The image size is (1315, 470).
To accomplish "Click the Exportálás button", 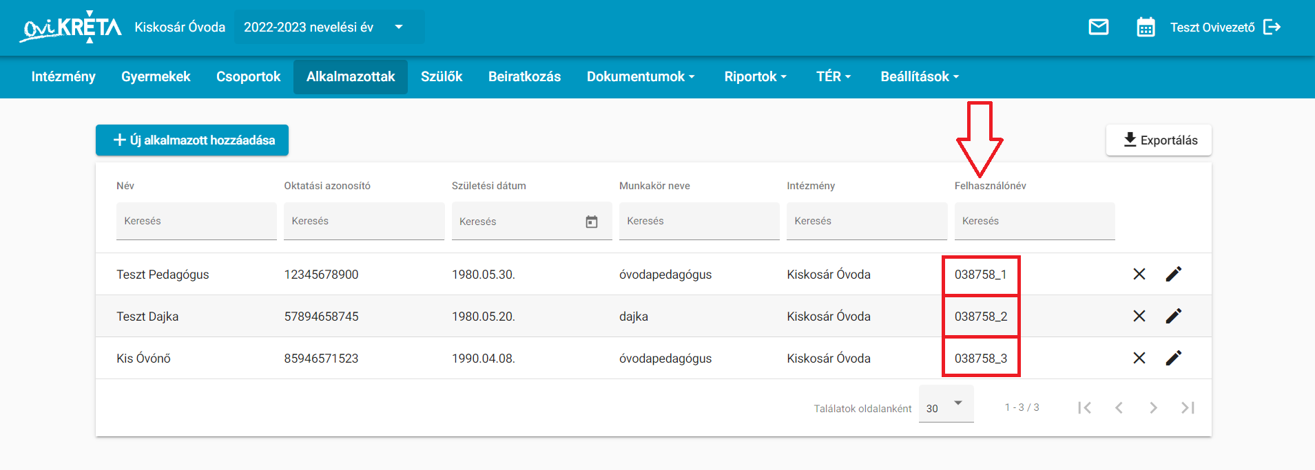I will 1159,140.
